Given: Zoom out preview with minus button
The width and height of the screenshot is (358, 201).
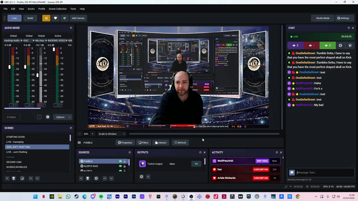Looking at the screenshot, I should tap(80, 134).
